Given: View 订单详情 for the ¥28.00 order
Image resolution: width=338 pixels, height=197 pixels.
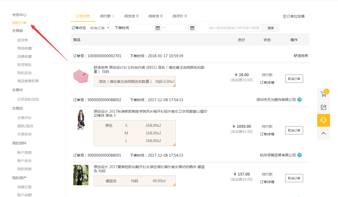Looking at the screenshot, I should coord(267,83).
